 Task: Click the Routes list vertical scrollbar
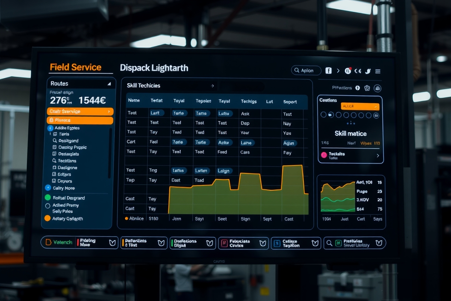pos(110,153)
